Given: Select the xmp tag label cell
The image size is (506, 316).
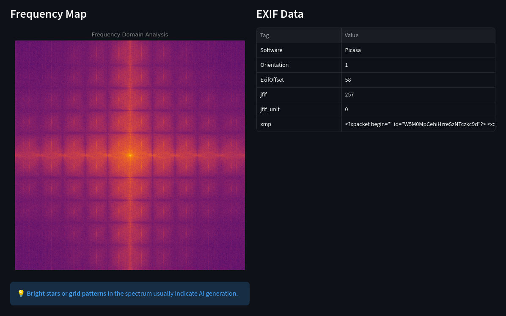Looking at the screenshot, I should pyautogui.click(x=266, y=124).
